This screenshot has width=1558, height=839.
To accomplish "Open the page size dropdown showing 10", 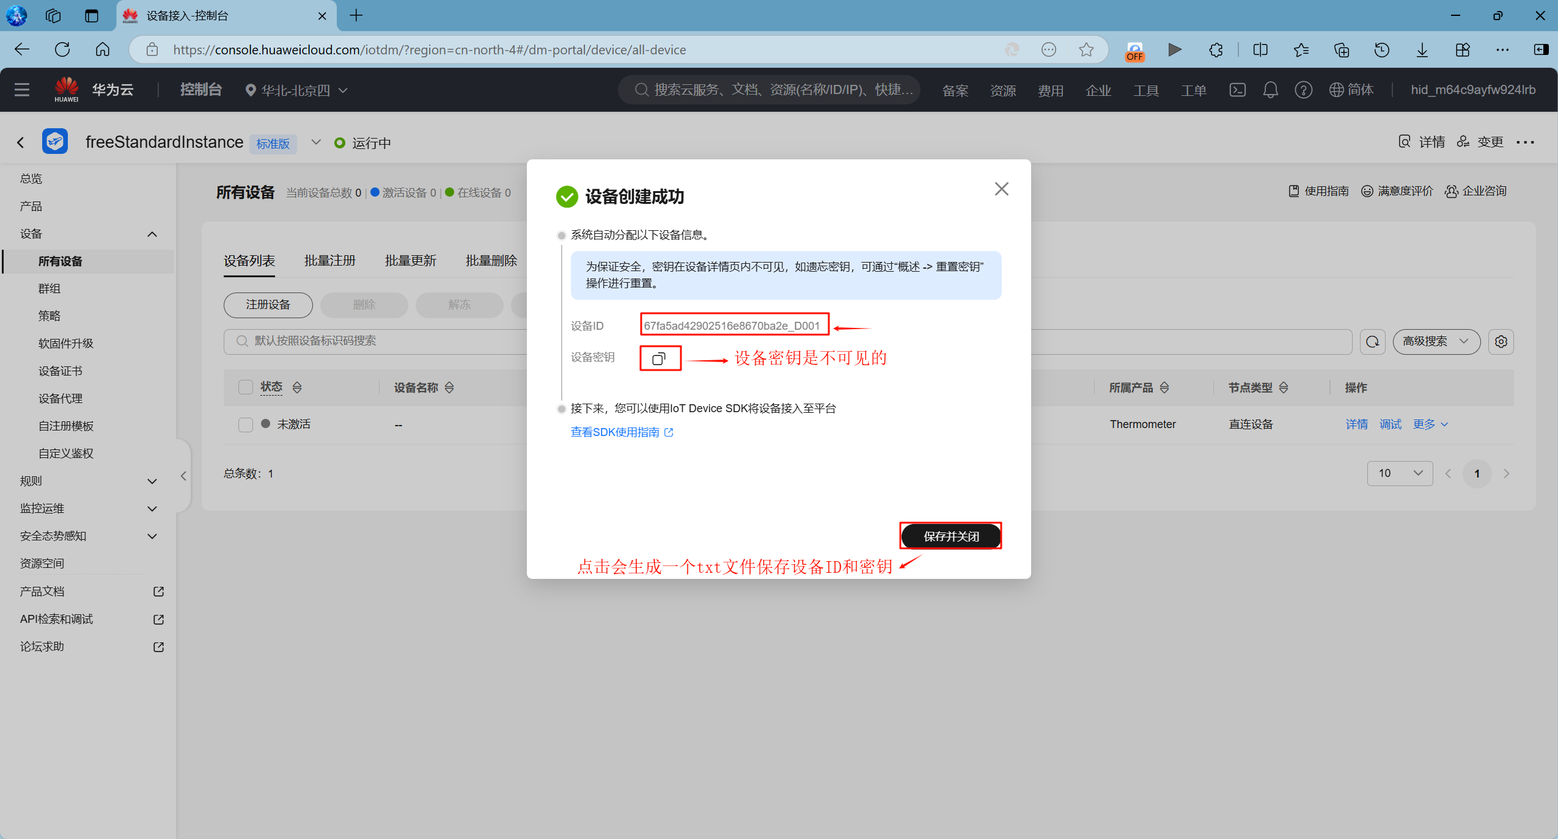I will 1398,473.
